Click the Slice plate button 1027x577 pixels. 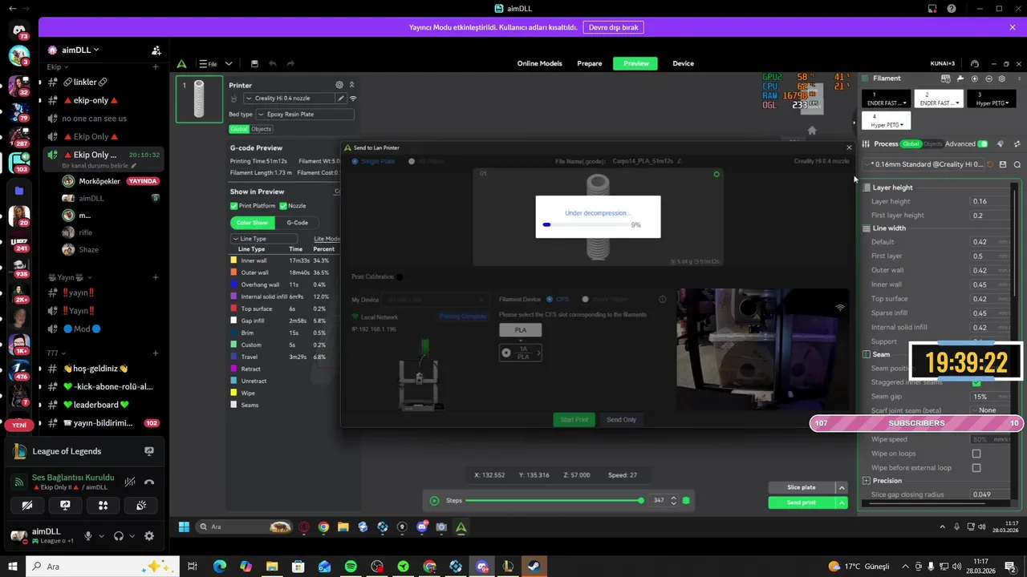coord(802,487)
